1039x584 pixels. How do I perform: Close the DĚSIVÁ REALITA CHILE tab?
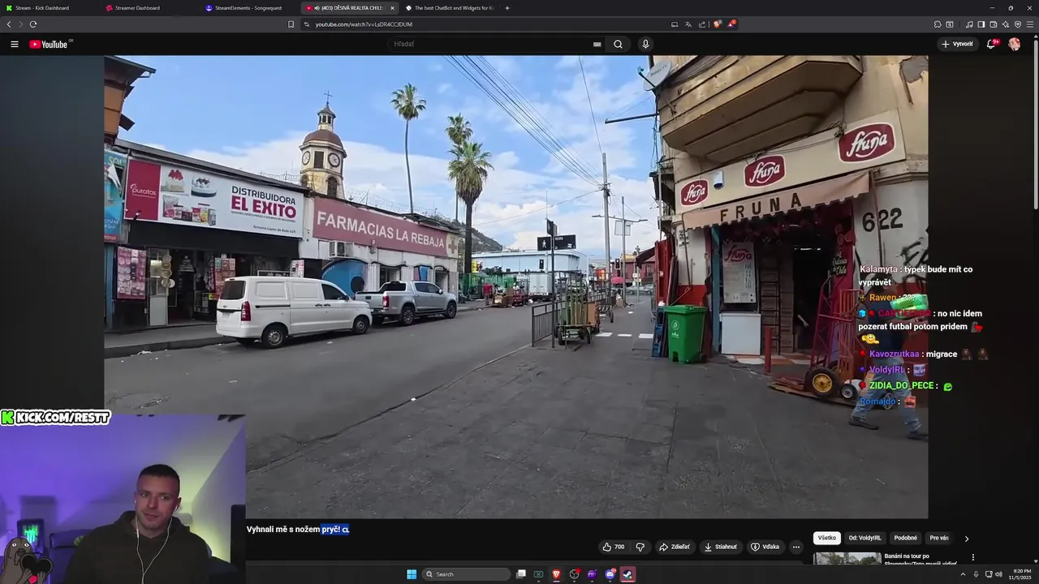coord(392,8)
